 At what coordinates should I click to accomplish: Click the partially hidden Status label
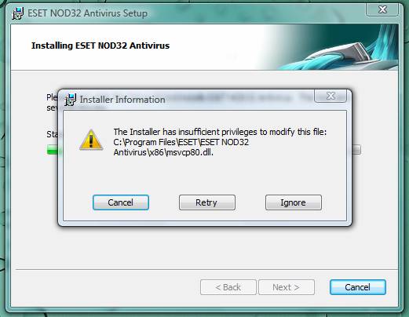pyautogui.click(x=53, y=134)
